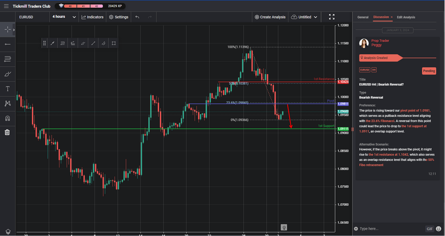Open the emoji picker
445x236 pixels.
(x=438, y=229)
